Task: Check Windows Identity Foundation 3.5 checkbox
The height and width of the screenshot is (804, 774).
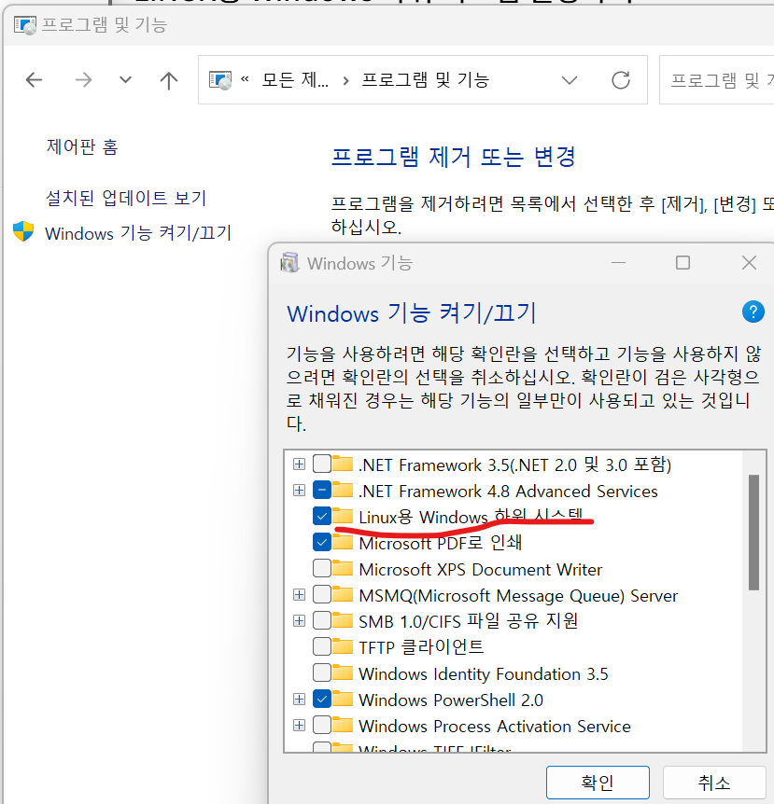Action: [x=322, y=673]
